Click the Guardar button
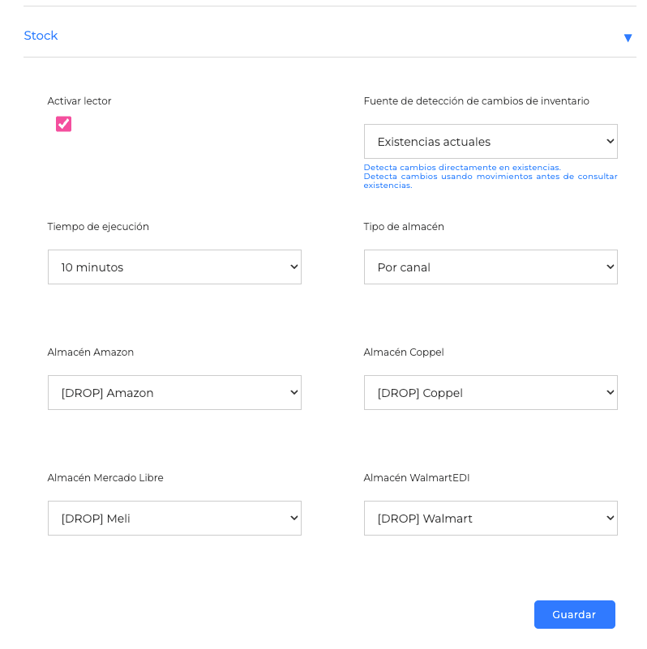 (574, 615)
